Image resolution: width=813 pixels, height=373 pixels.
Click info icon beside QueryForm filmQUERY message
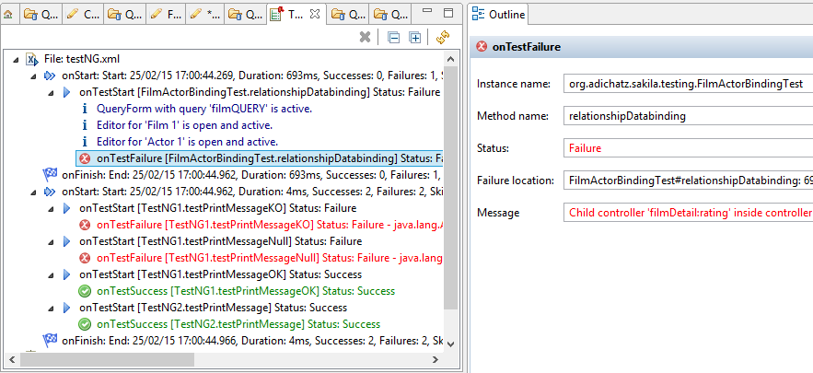(x=86, y=109)
